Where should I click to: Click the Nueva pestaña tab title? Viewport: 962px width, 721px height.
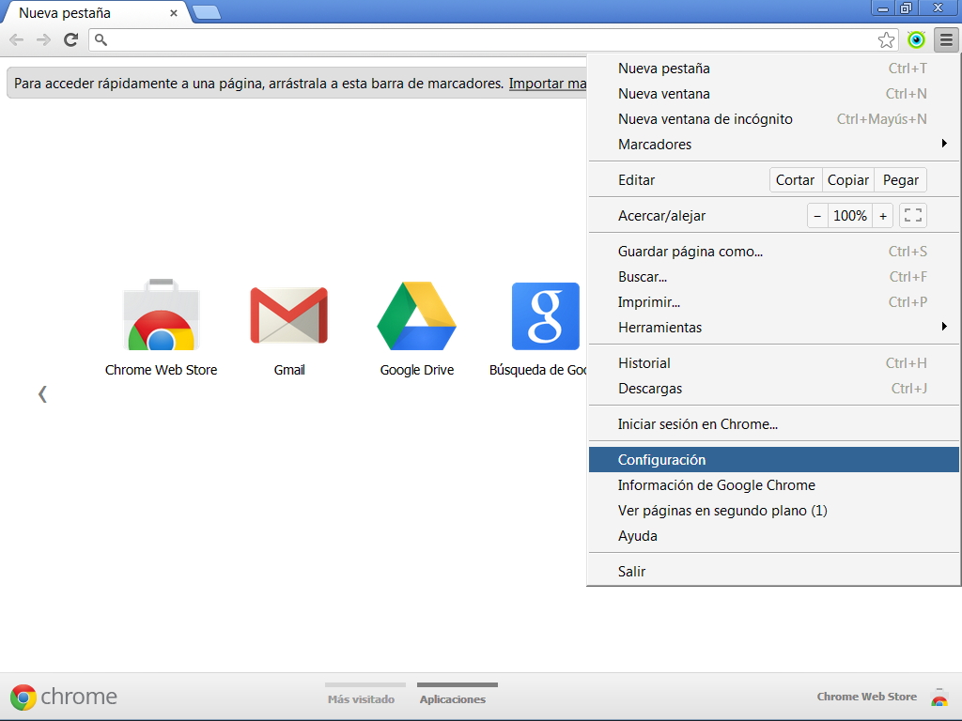(x=65, y=13)
